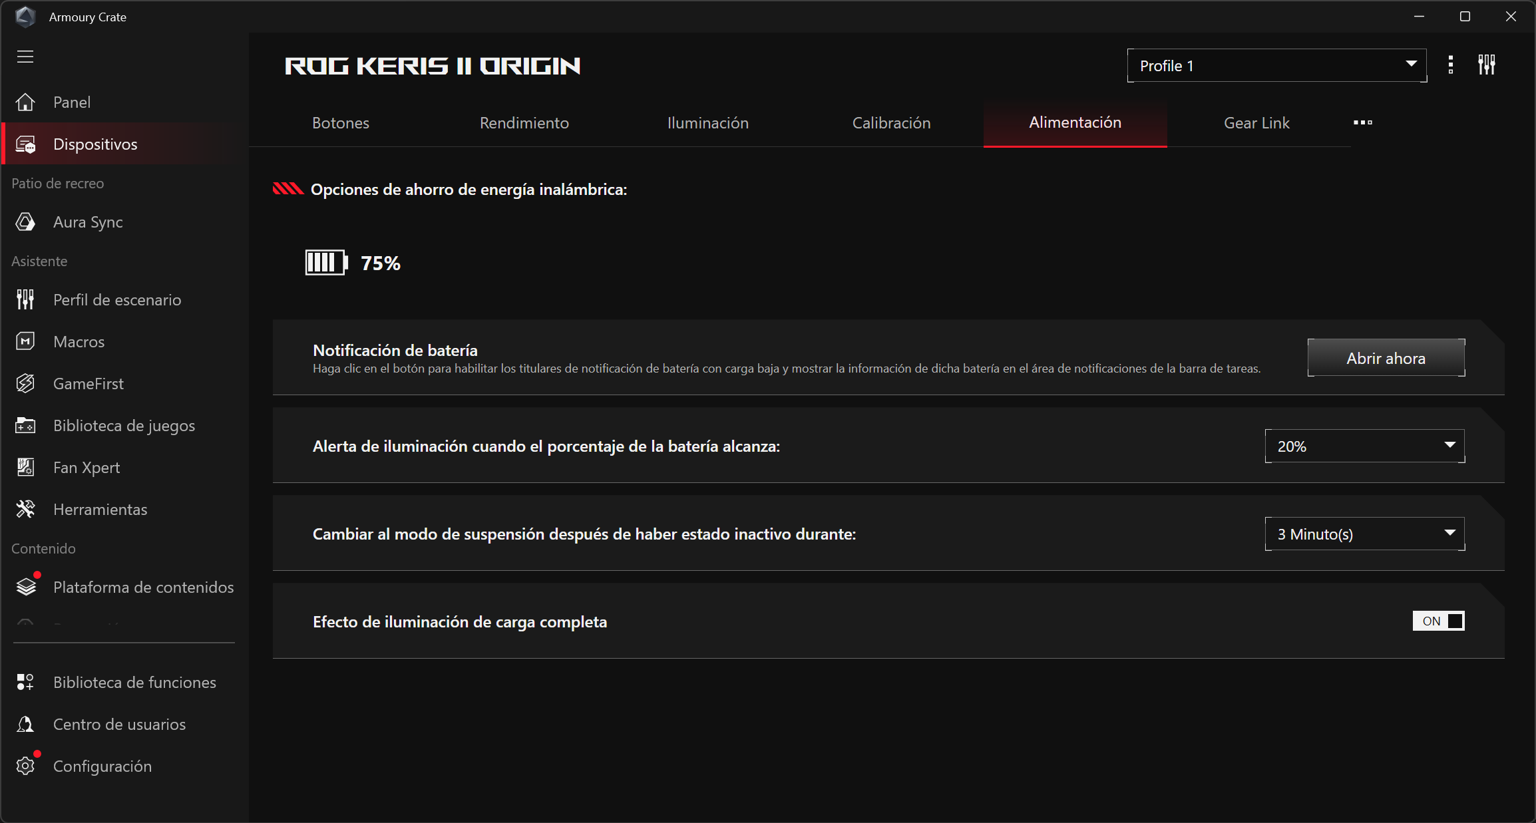Image resolution: width=1536 pixels, height=823 pixels.
Task: Click the Panel home icon
Action: point(25,102)
